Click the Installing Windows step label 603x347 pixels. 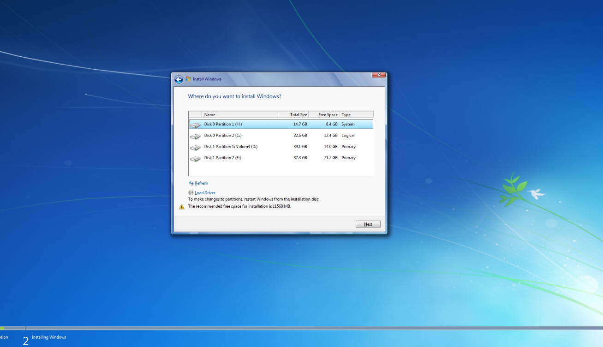coord(49,337)
